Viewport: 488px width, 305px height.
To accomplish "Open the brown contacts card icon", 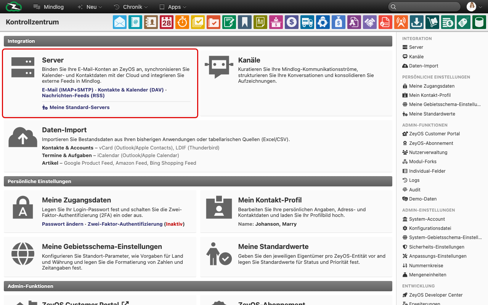I will tap(151, 22).
